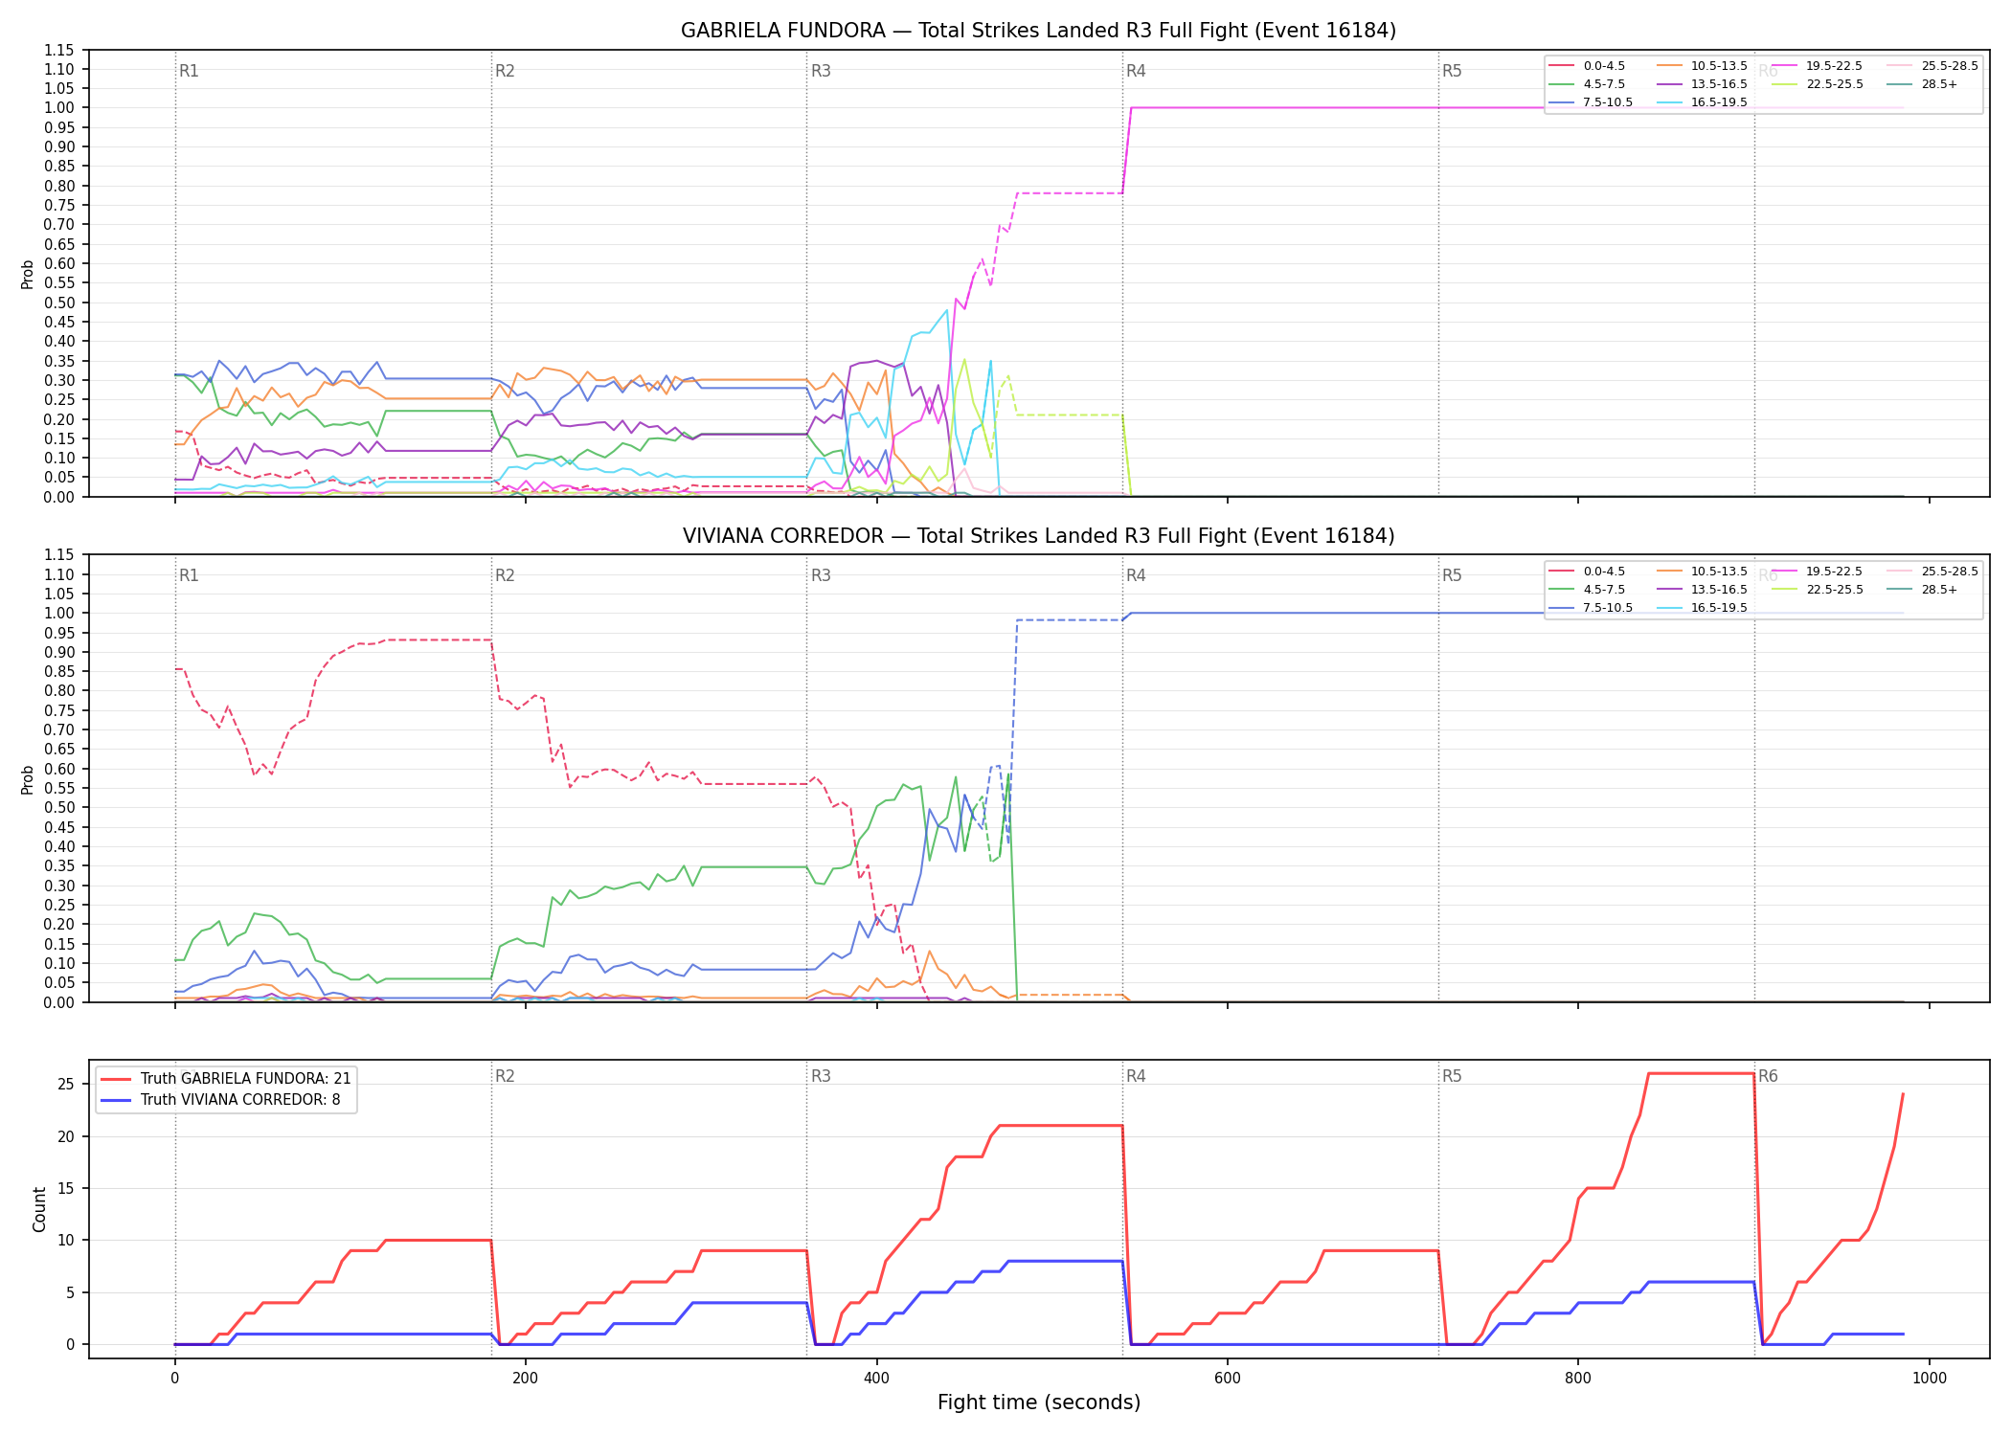Click the 0 tick on the x-axis
This screenshot has width=2011, height=1436.
pyautogui.click(x=174, y=1379)
